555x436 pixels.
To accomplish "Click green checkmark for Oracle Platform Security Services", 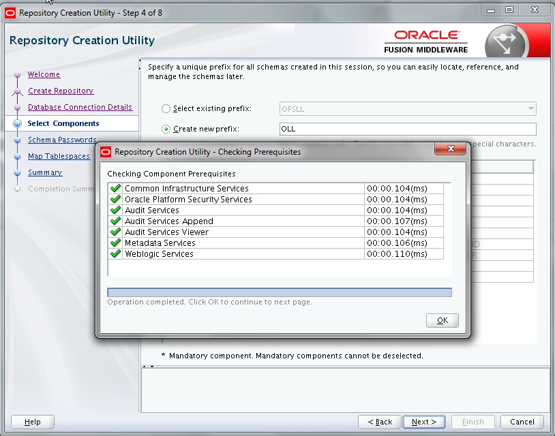I will coord(115,199).
